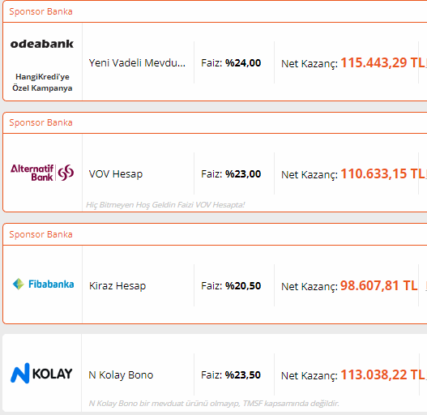Click the N Kolay logo
Screen dimensions: 427x415
tap(41, 373)
